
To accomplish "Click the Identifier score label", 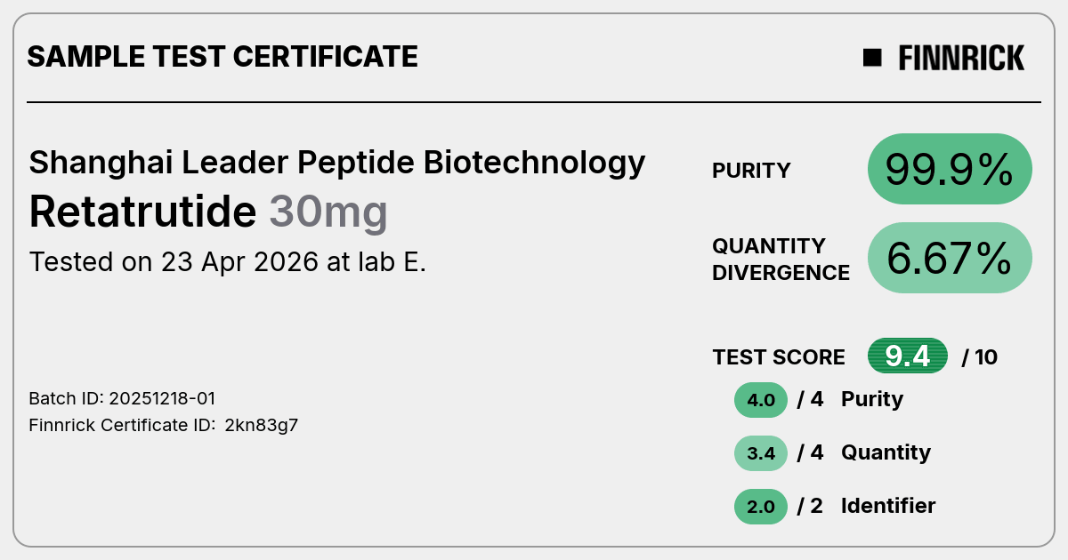I will tap(888, 506).
